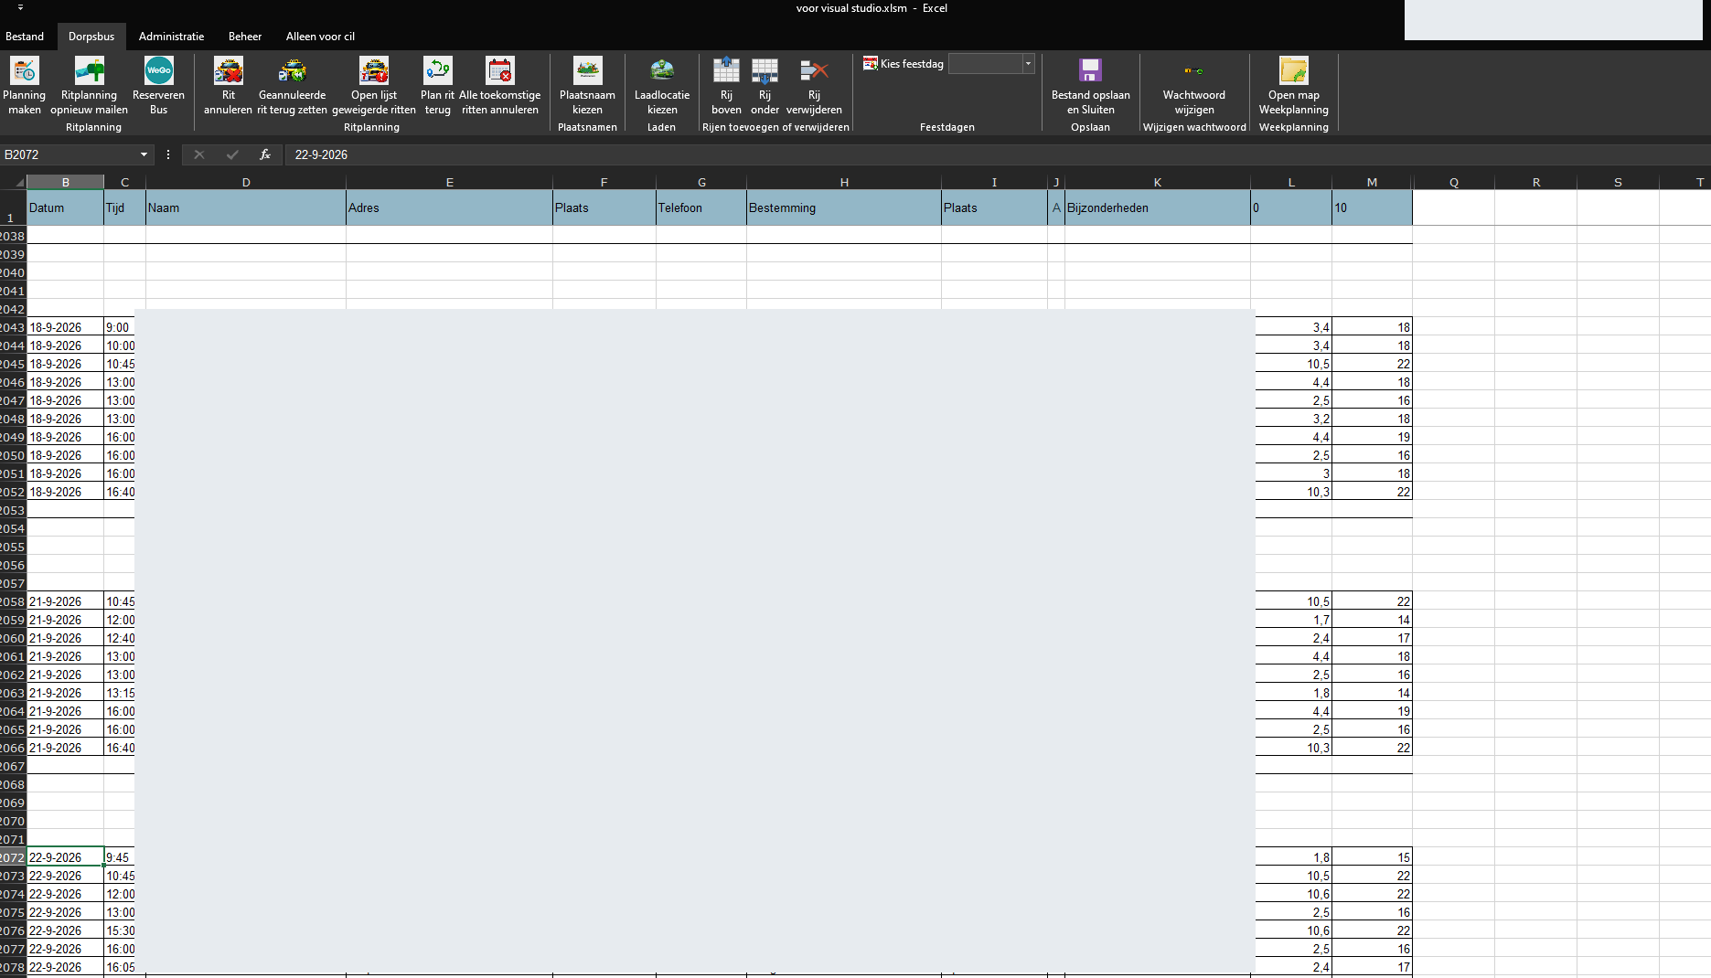Image resolution: width=1711 pixels, height=978 pixels.
Task: Click the Name Box showing B2072
Action: [69, 155]
